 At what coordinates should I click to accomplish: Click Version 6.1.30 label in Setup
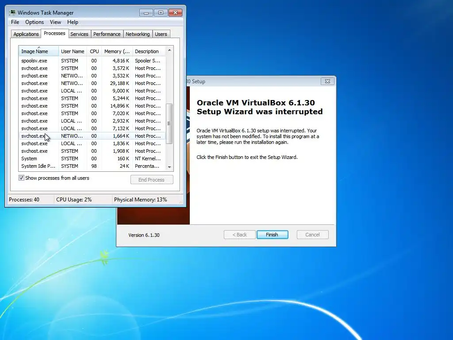(x=144, y=235)
